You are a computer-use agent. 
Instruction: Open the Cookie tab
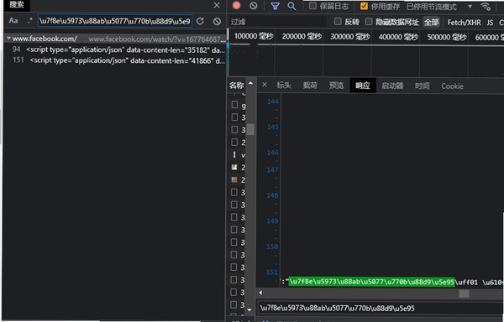(x=452, y=86)
